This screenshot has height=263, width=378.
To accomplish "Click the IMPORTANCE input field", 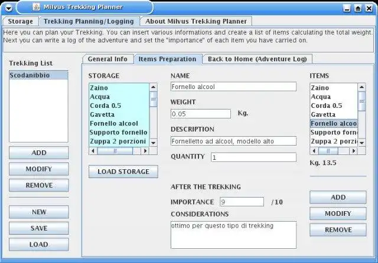I will (x=242, y=202).
